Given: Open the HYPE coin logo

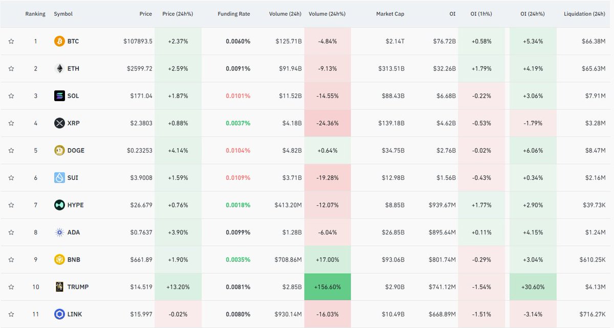Looking at the screenshot, I should coord(59,205).
